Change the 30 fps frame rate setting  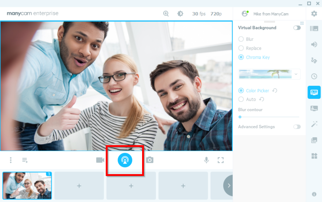click(198, 14)
